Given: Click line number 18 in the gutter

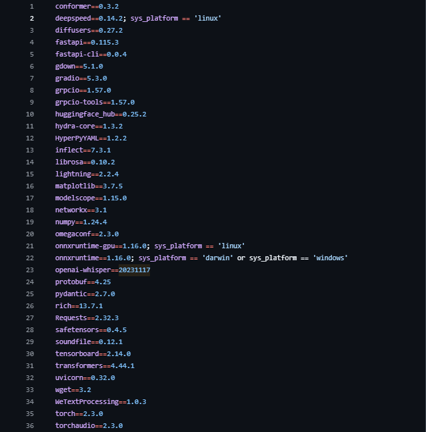Looking at the screenshot, I should click(29, 210).
